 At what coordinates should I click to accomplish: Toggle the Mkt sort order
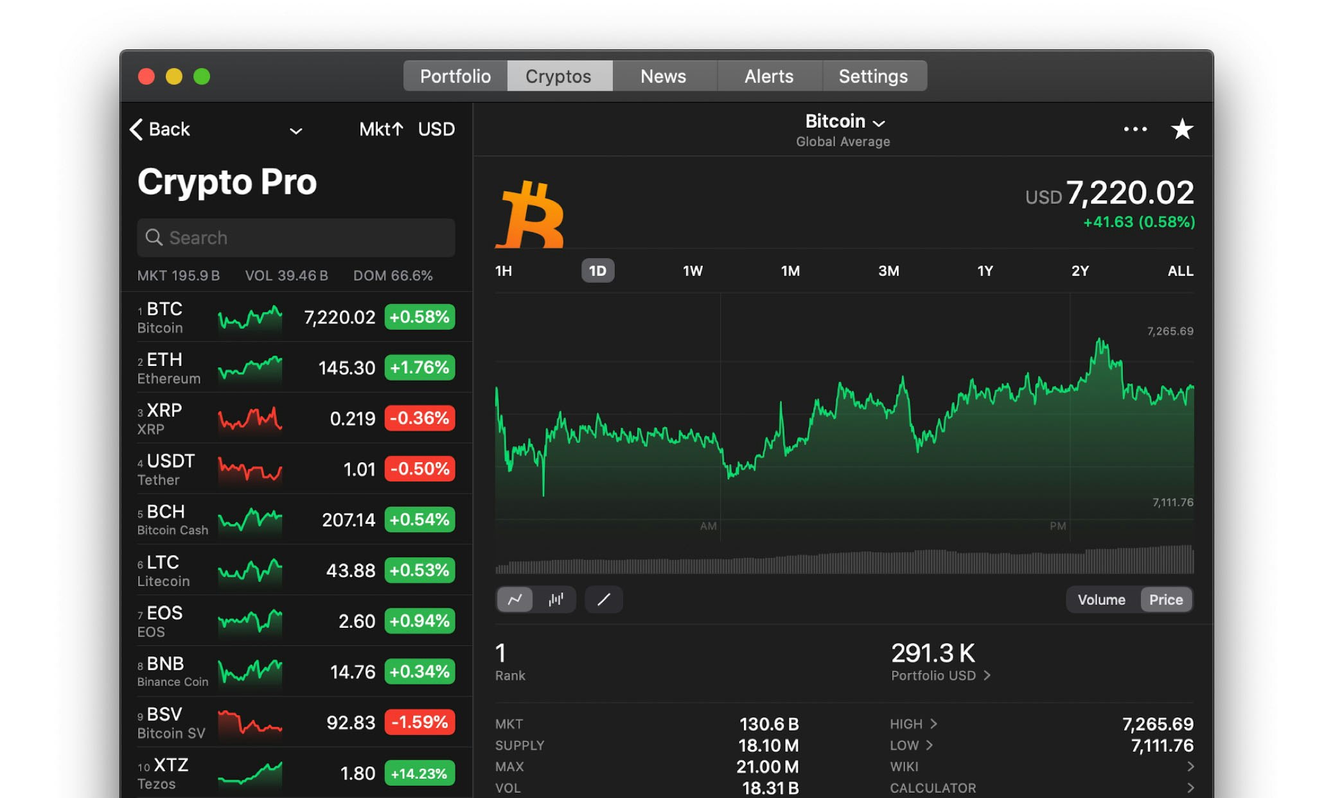click(380, 129)
